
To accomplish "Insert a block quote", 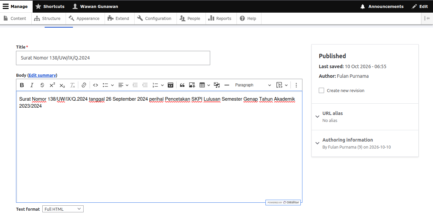I will pyautogui.click(x=182, y=85).
